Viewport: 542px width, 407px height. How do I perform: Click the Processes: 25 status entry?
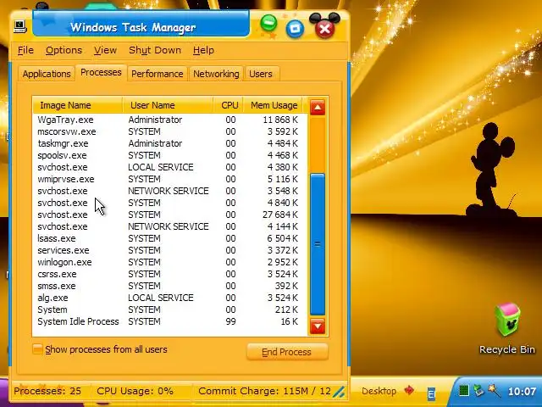click(x=47, y=391)
